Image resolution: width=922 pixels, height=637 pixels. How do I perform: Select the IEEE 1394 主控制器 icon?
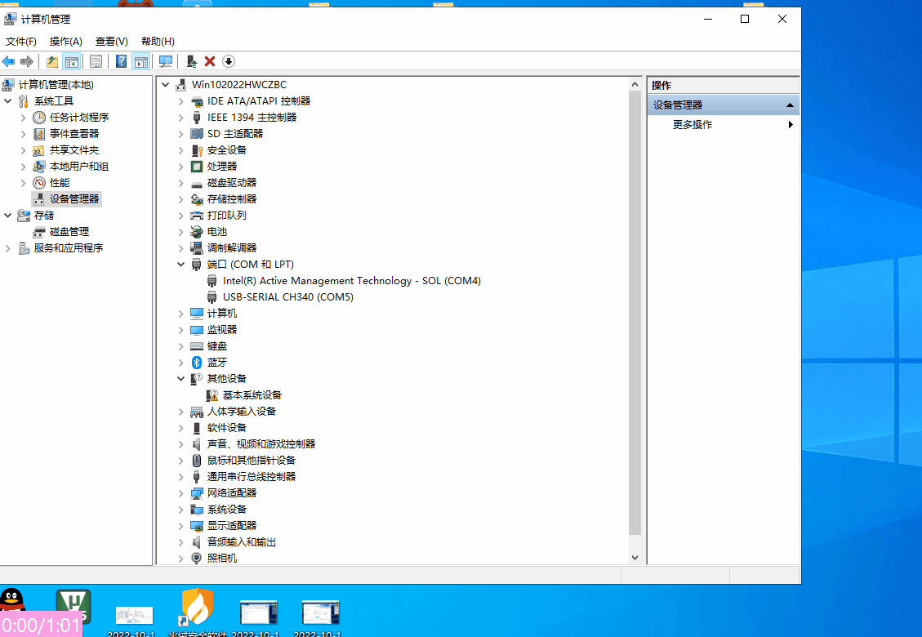[x=197, y=118]
